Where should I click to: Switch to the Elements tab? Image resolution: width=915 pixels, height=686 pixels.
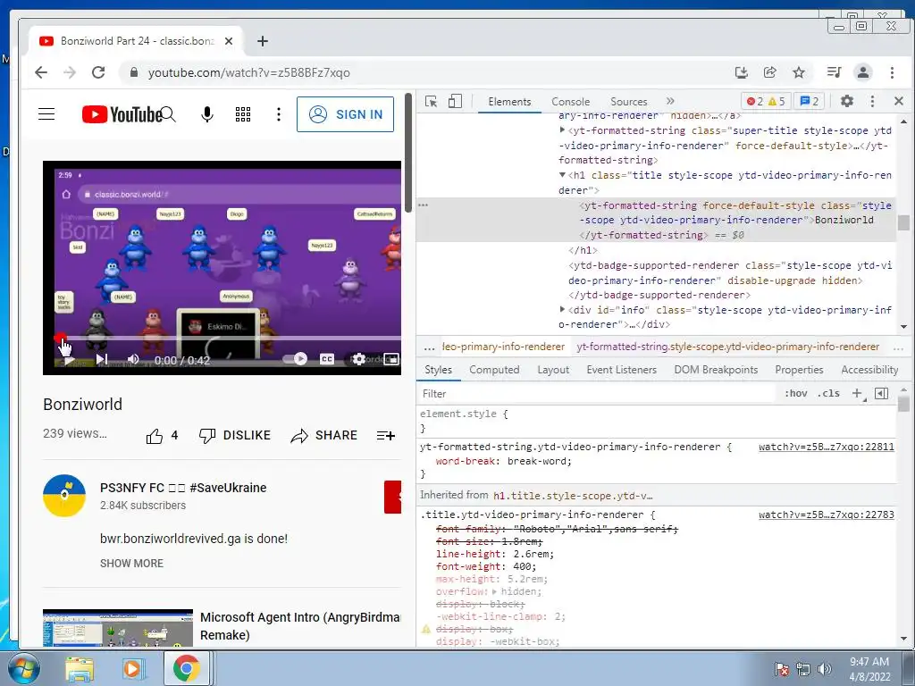(509, 102)
